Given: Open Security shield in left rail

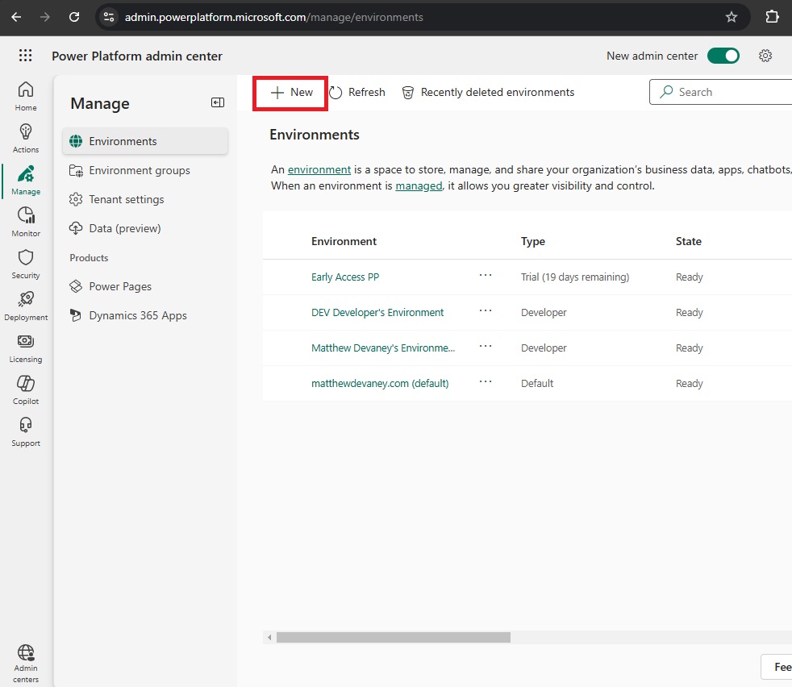Looking at the screenshot, I should [26, 264].
